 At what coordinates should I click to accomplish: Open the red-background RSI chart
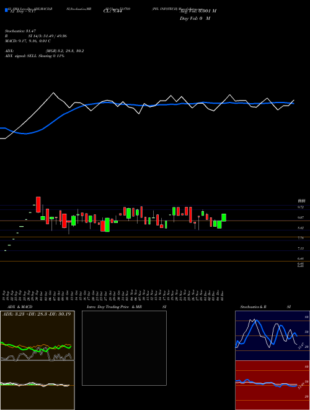[272, 385]
